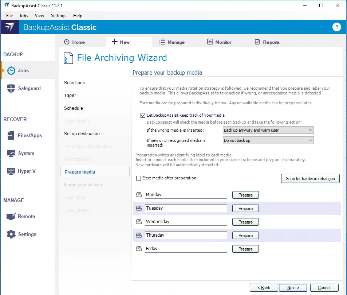347x295 pixels.
Task: Select the Files/Apps recover icon
Action: point(11,136)
